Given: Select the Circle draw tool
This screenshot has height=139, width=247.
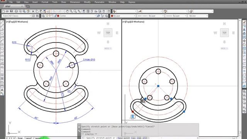Looking at the screenshot, I should (x=2, y=45).
